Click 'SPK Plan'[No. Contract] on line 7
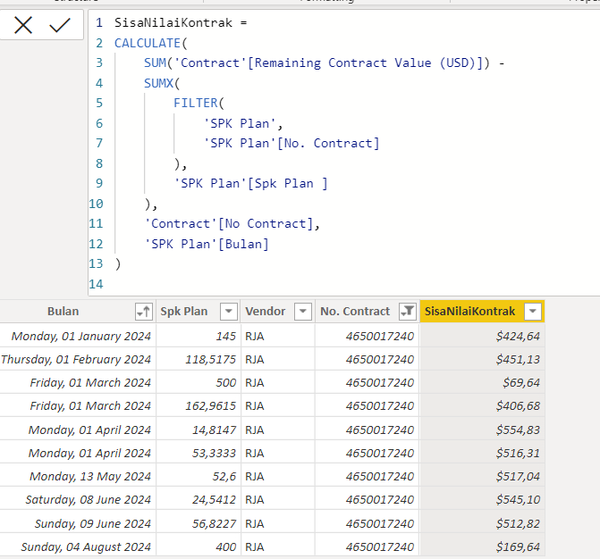Screen dimensions: 600x559 pyautogui.click(x=292, y=143)
